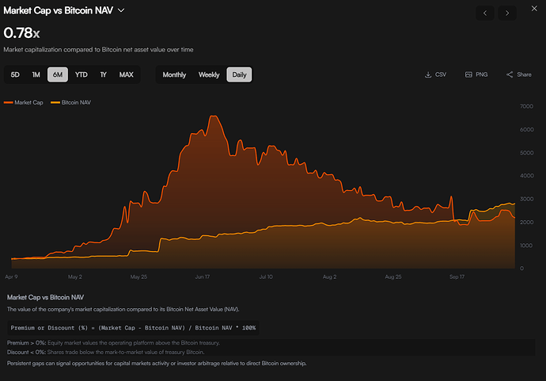Click the PNG image export icon
This screenshot has width=546, height=381.
(x=468, y=74)
